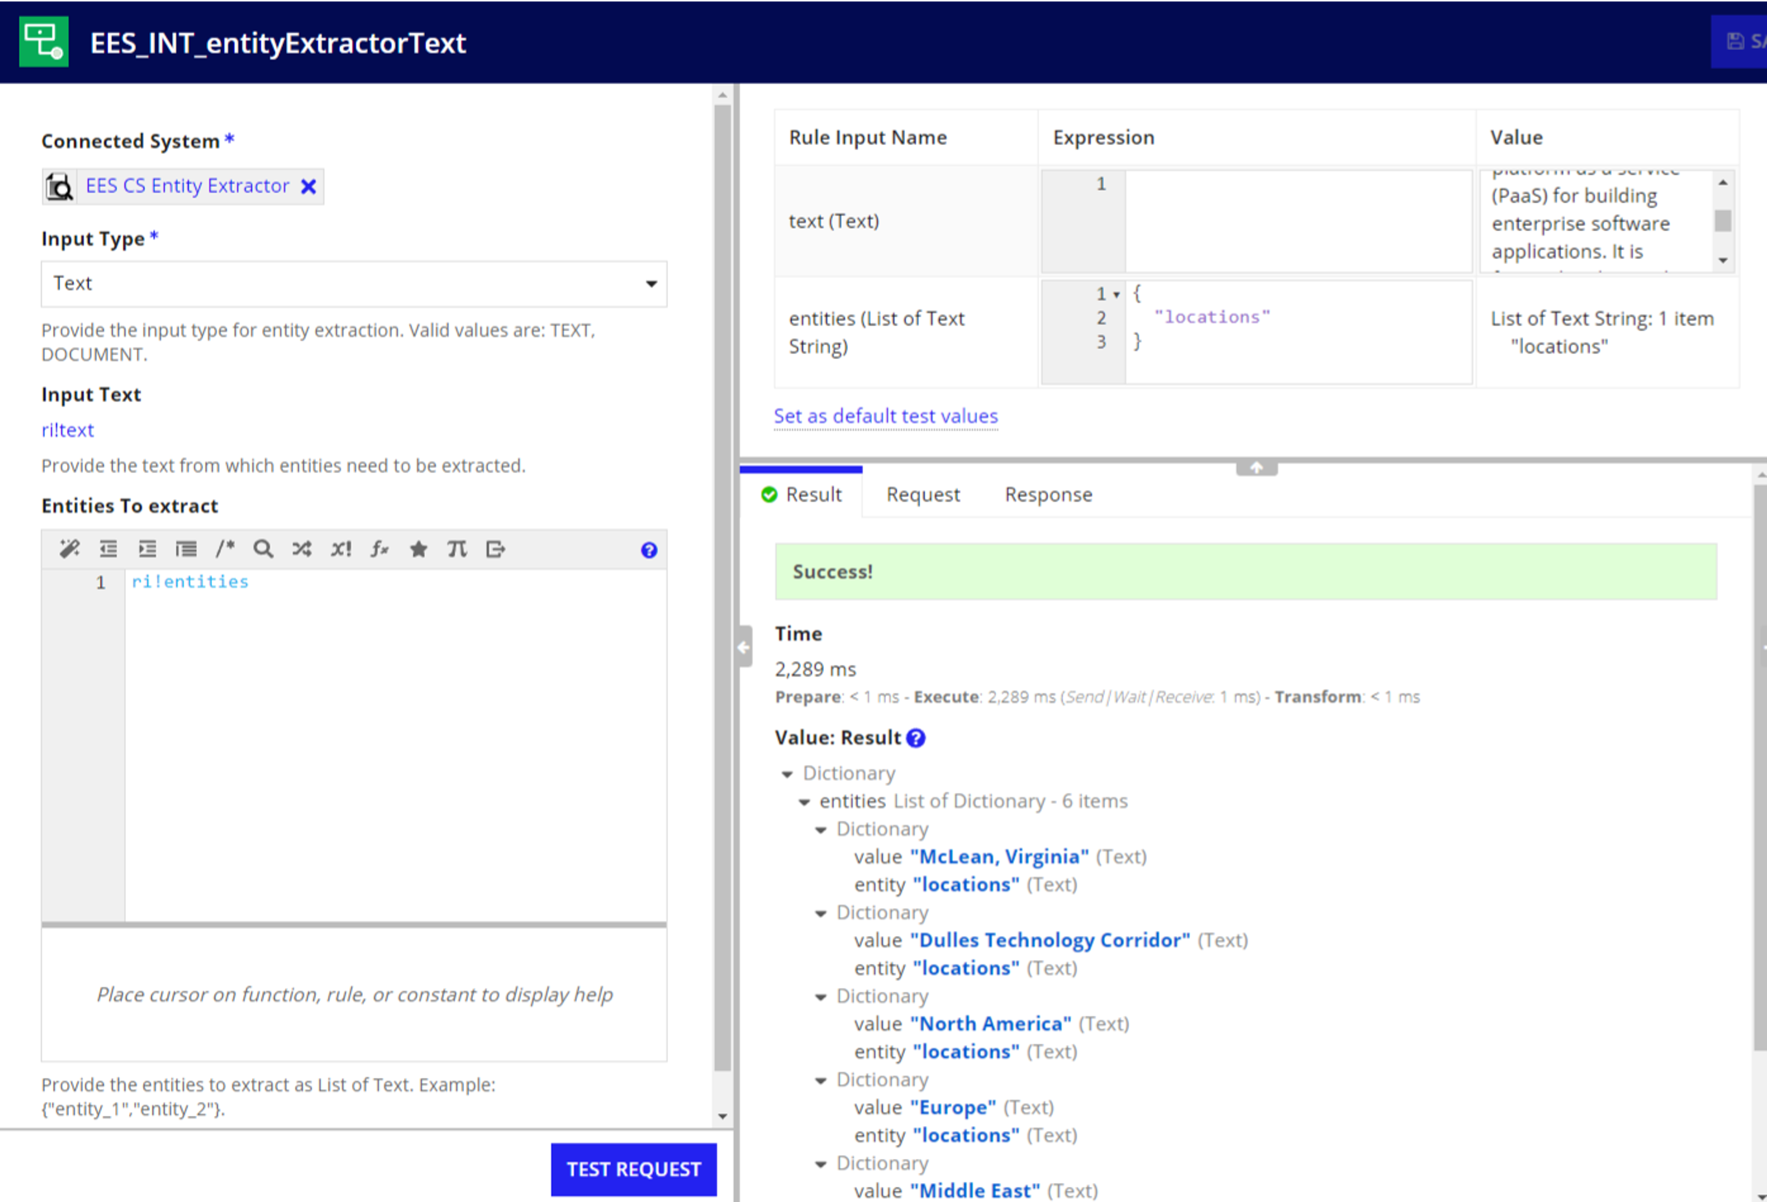Image resolution: width=1767 pixels, height=1202 pixels.
Task: Collapse the left pane with arrow handle
Action: [744, 647]
